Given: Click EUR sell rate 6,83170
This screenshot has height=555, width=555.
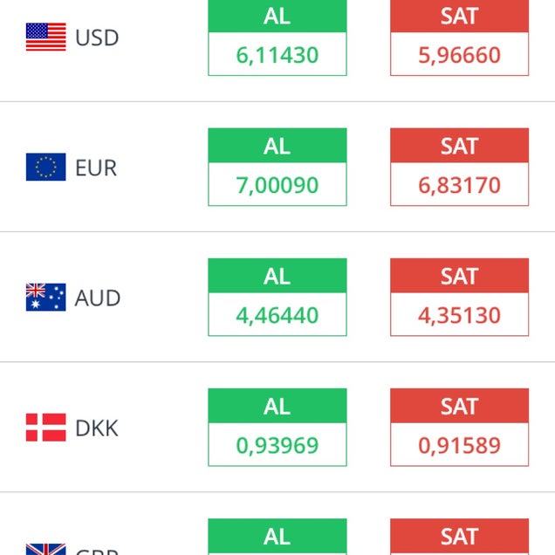Looking at the screenshot, I should (459, 186).
